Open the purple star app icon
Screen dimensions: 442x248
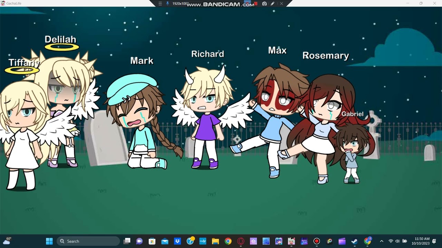pyautogui.click(x=253, y=241)
